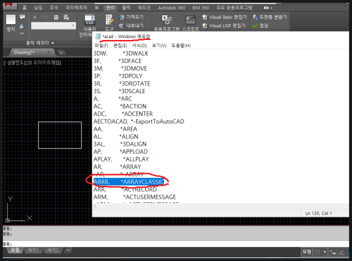Click the 3DW, *3DWALK line
This screenshot has height=261, width=352.
click(121, 53)
